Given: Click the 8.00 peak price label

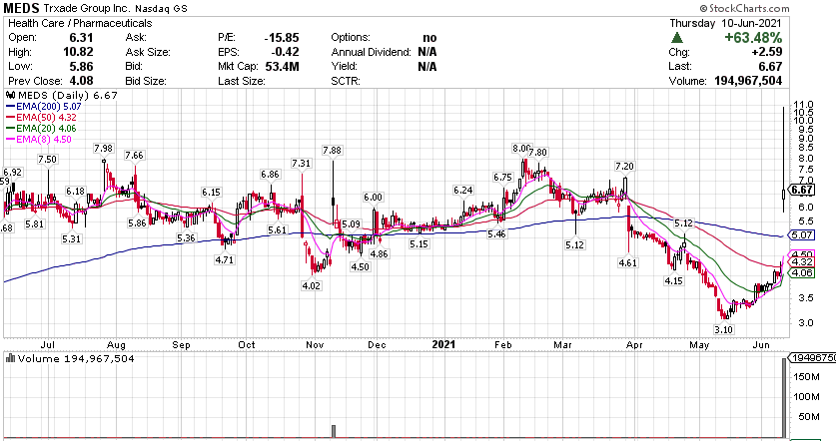Looking at the screenshot, I should [x=520, y=148].
